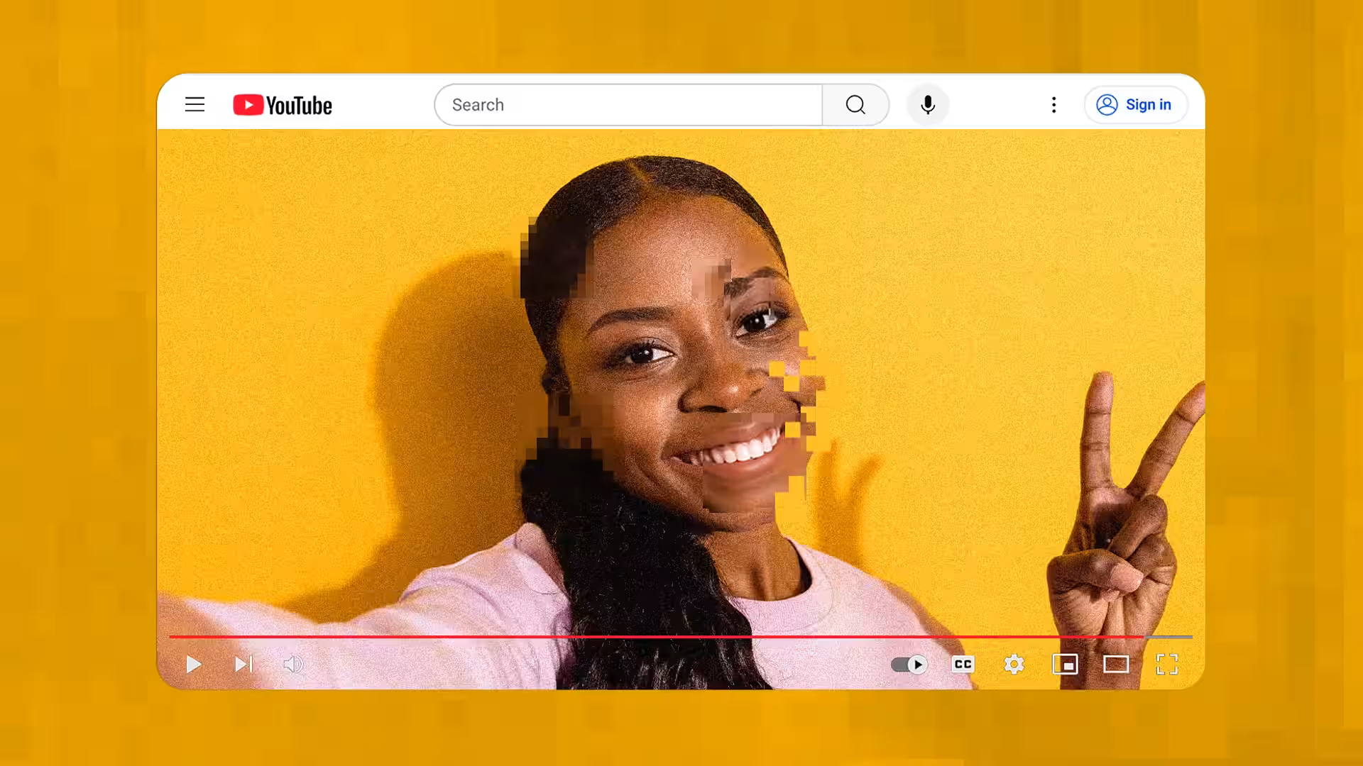The image size is (1363, 766).
Task: Switch to theater mode
Action: pos(1116,665)
